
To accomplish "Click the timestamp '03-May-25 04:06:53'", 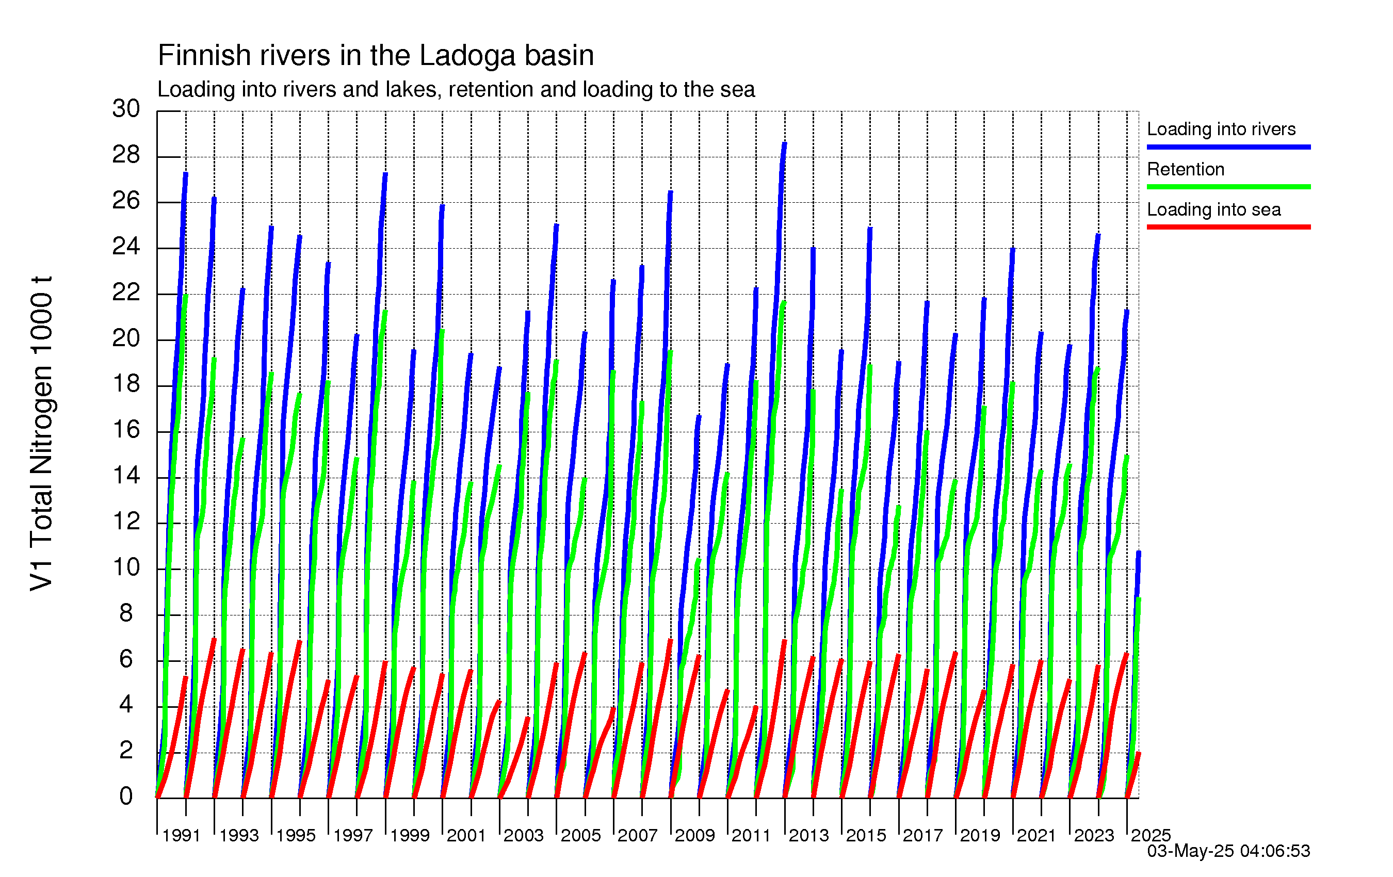I will (x=1229, y=851).
